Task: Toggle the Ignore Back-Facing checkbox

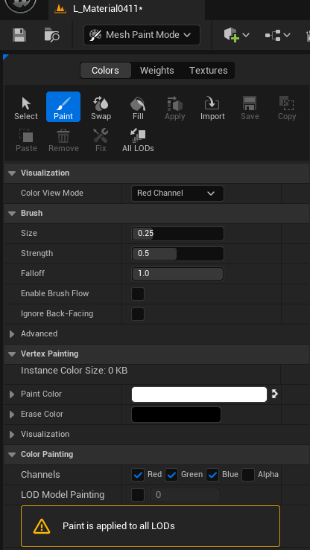Action: (138, 314)
